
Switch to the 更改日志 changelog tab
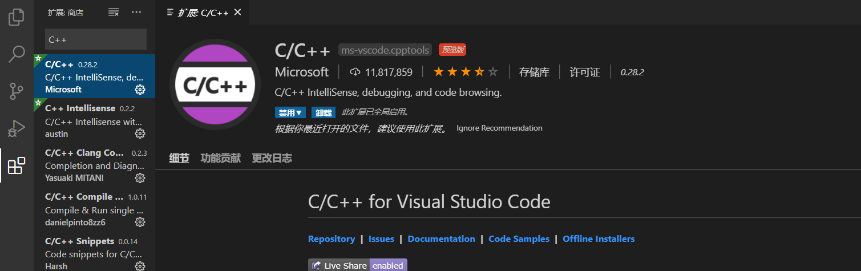[x=272, y=158]
